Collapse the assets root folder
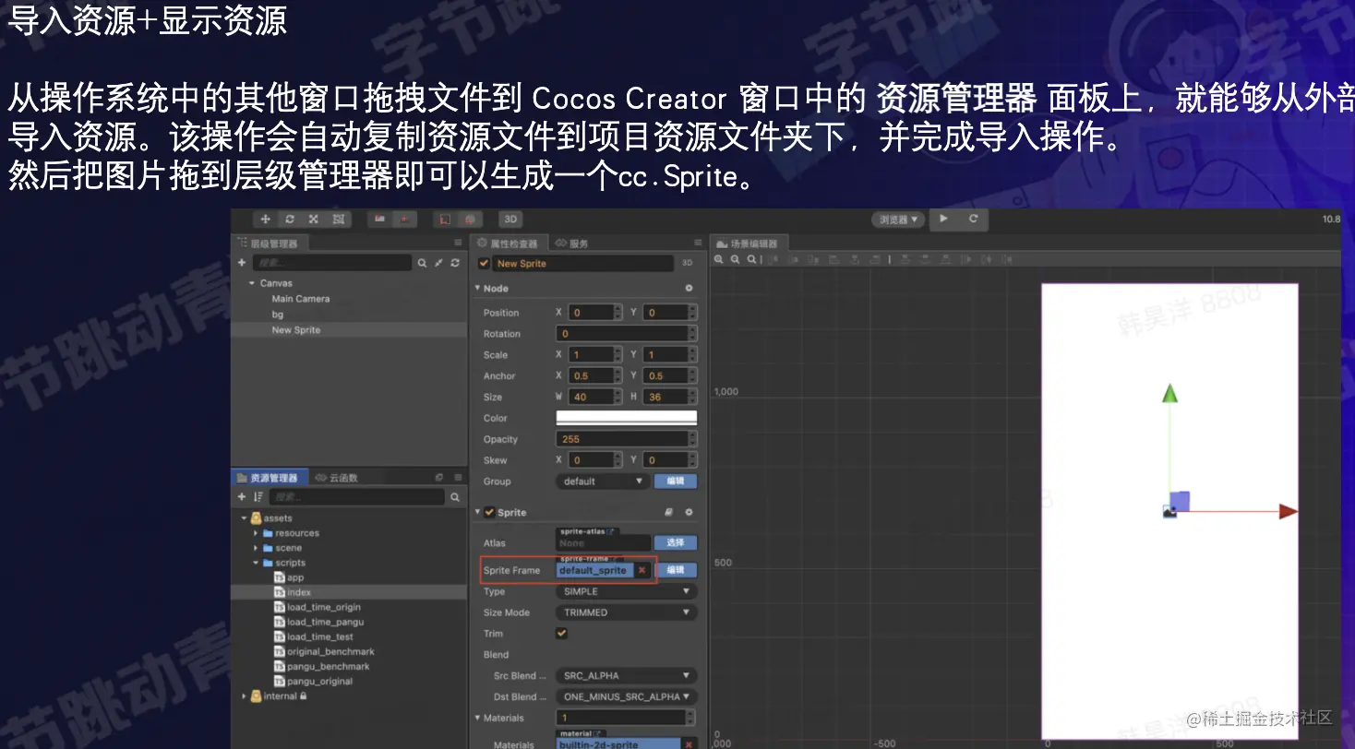This screenshot has width=1355, height=749. pos(245,518)
